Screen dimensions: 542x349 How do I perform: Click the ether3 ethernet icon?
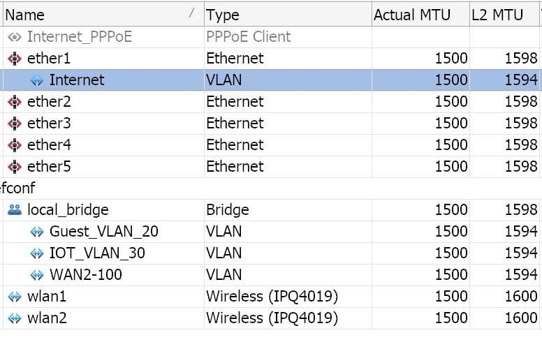(x=15, y=124)
